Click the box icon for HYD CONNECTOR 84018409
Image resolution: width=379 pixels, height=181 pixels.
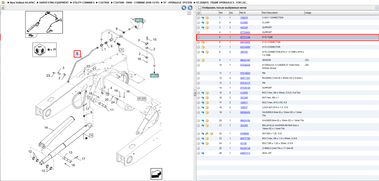pyautogui.click(x=203, y=42)
